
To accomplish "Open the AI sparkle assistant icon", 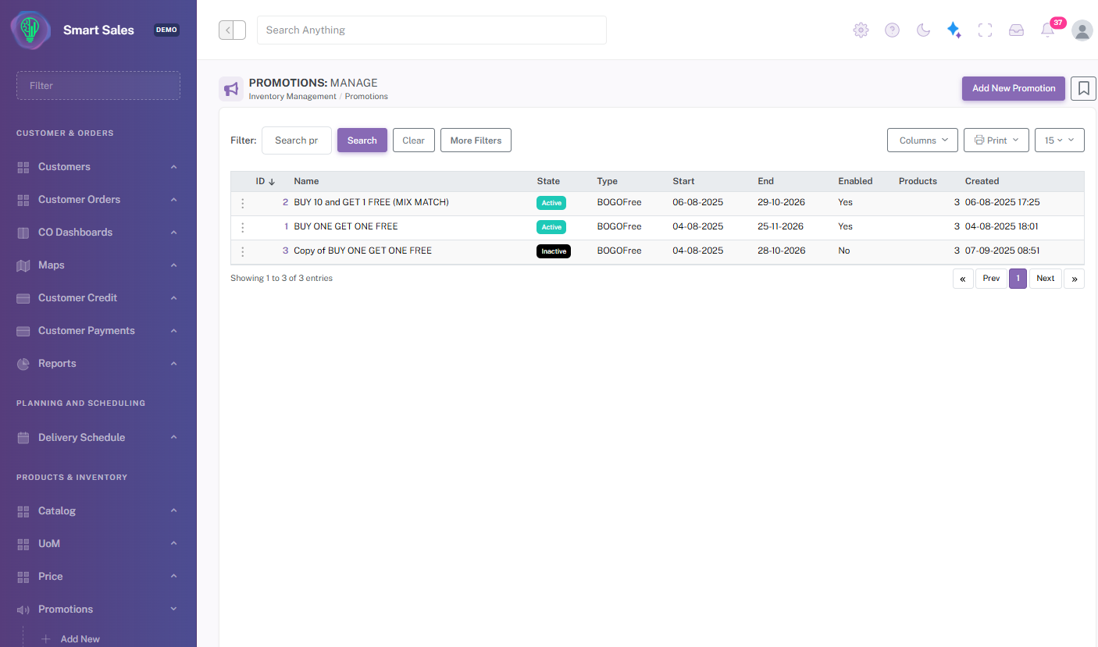I will [x=954, y=30].
